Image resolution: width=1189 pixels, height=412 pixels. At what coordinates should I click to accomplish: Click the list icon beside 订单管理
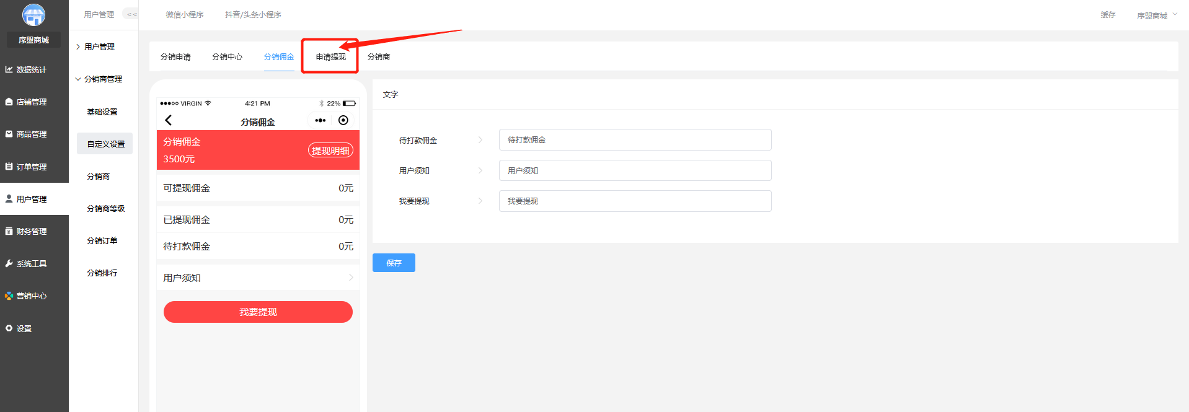[9, 166]
